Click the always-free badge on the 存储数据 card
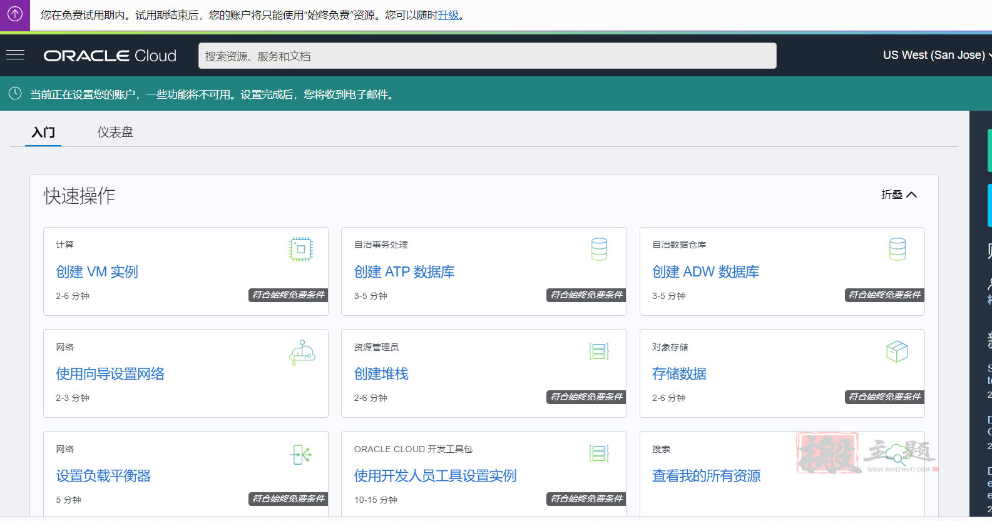The width and height of the screenshot is (992, 521). click(884, 397)
